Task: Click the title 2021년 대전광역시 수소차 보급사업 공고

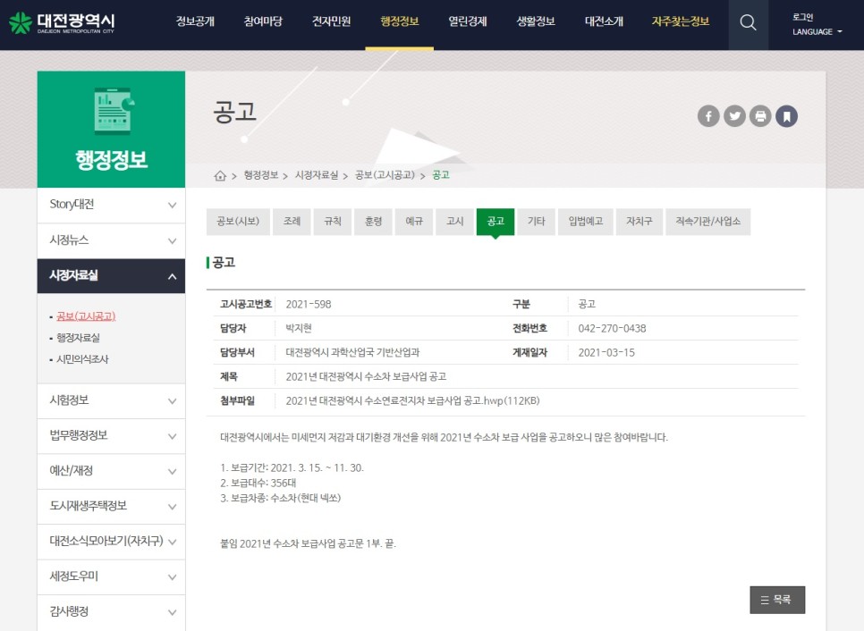Action: click(366, 376)
